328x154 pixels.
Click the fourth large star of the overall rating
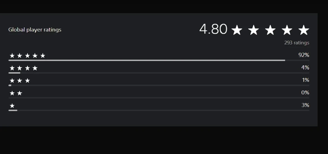pos(287,30)
